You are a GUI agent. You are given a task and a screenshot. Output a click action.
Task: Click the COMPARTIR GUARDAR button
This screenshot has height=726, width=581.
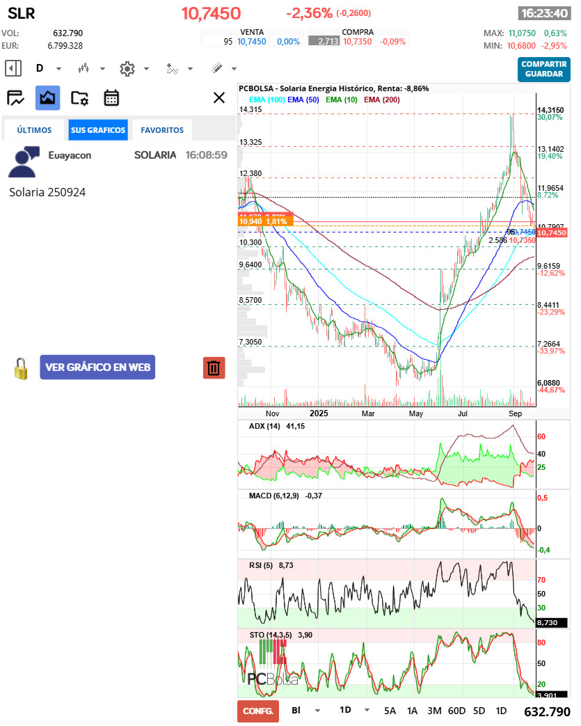pyautogui.click(x=543, y=69)
